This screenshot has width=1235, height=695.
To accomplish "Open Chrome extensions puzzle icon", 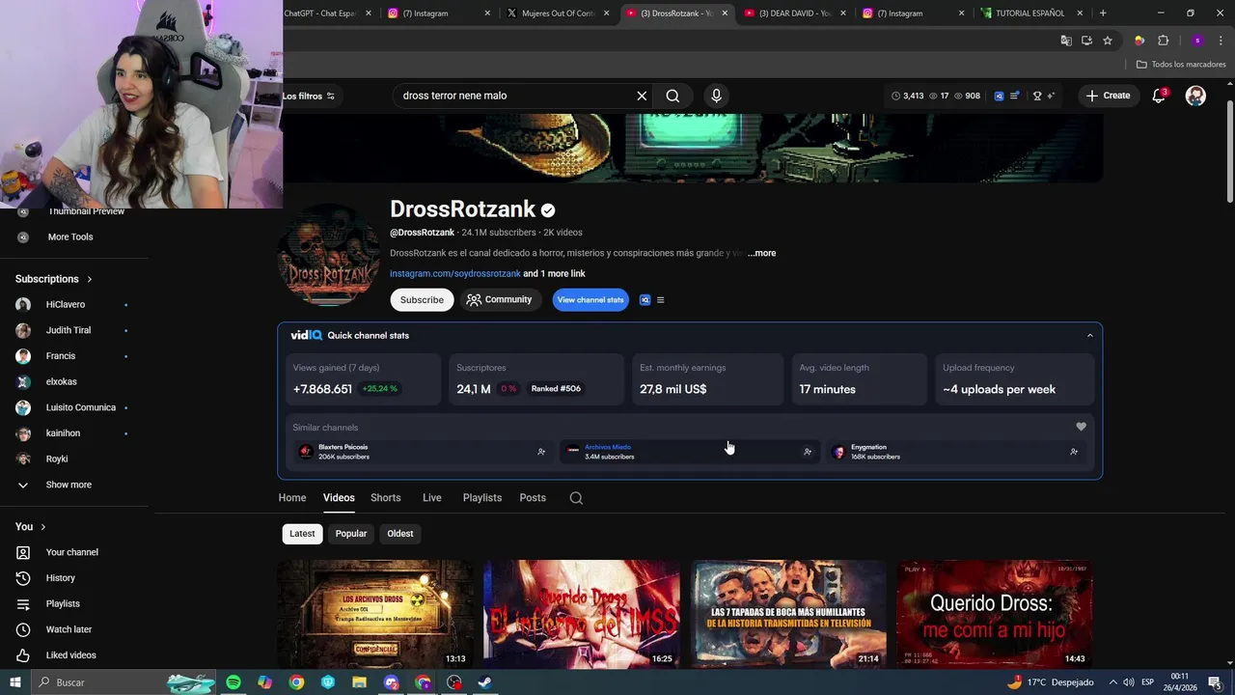I will (x=1163, y=41).
